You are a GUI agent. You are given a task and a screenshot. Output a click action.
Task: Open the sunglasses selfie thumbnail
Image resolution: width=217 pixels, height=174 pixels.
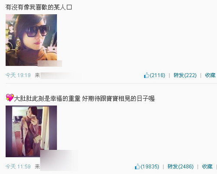31,40
